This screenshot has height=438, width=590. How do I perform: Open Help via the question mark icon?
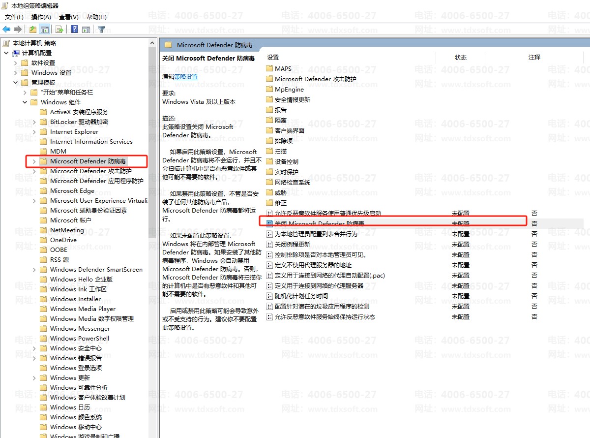point(74,30)
